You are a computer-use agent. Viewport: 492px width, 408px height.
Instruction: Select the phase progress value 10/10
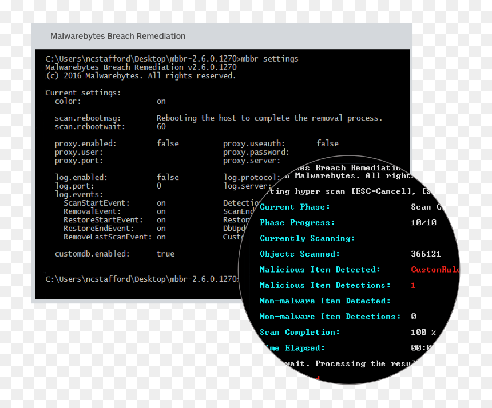[x=423, y=222]
